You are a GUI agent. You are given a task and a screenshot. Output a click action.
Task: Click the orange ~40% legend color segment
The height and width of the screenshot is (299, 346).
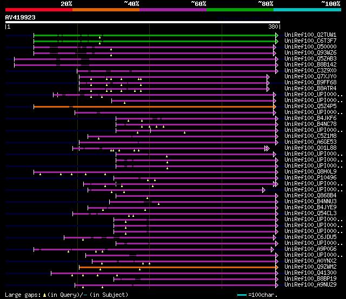(106, 10)
